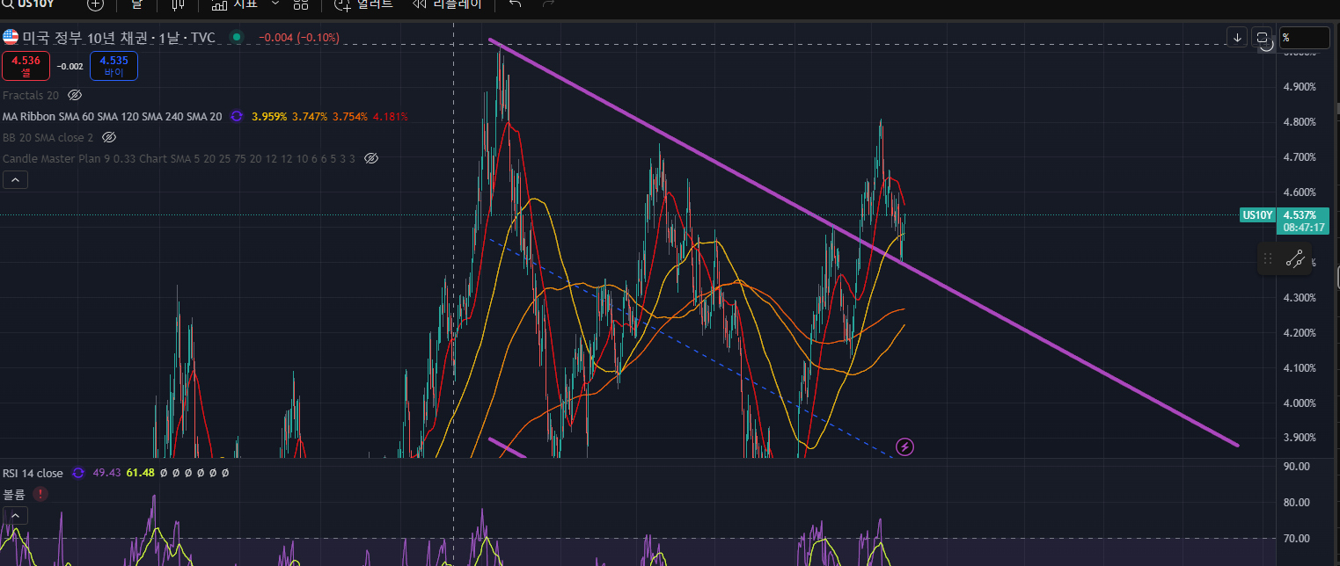Click the down arrow button near price axis
This screenshot has height=566, width=1340.
point(1238,38)
